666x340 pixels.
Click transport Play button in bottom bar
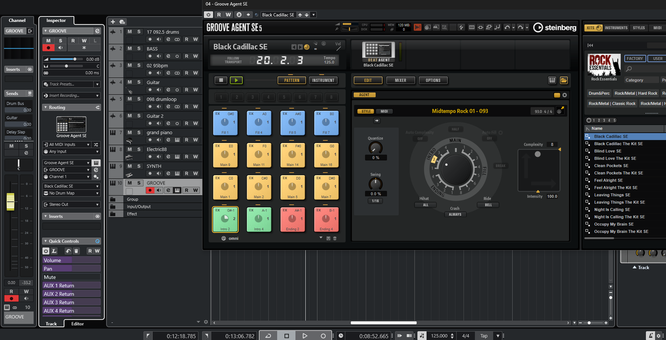[x=305, y=336]
